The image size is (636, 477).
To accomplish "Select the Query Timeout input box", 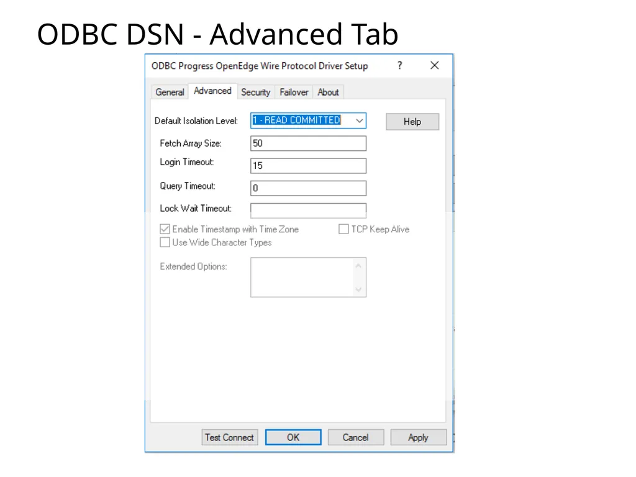I will (x=308, y=188).
